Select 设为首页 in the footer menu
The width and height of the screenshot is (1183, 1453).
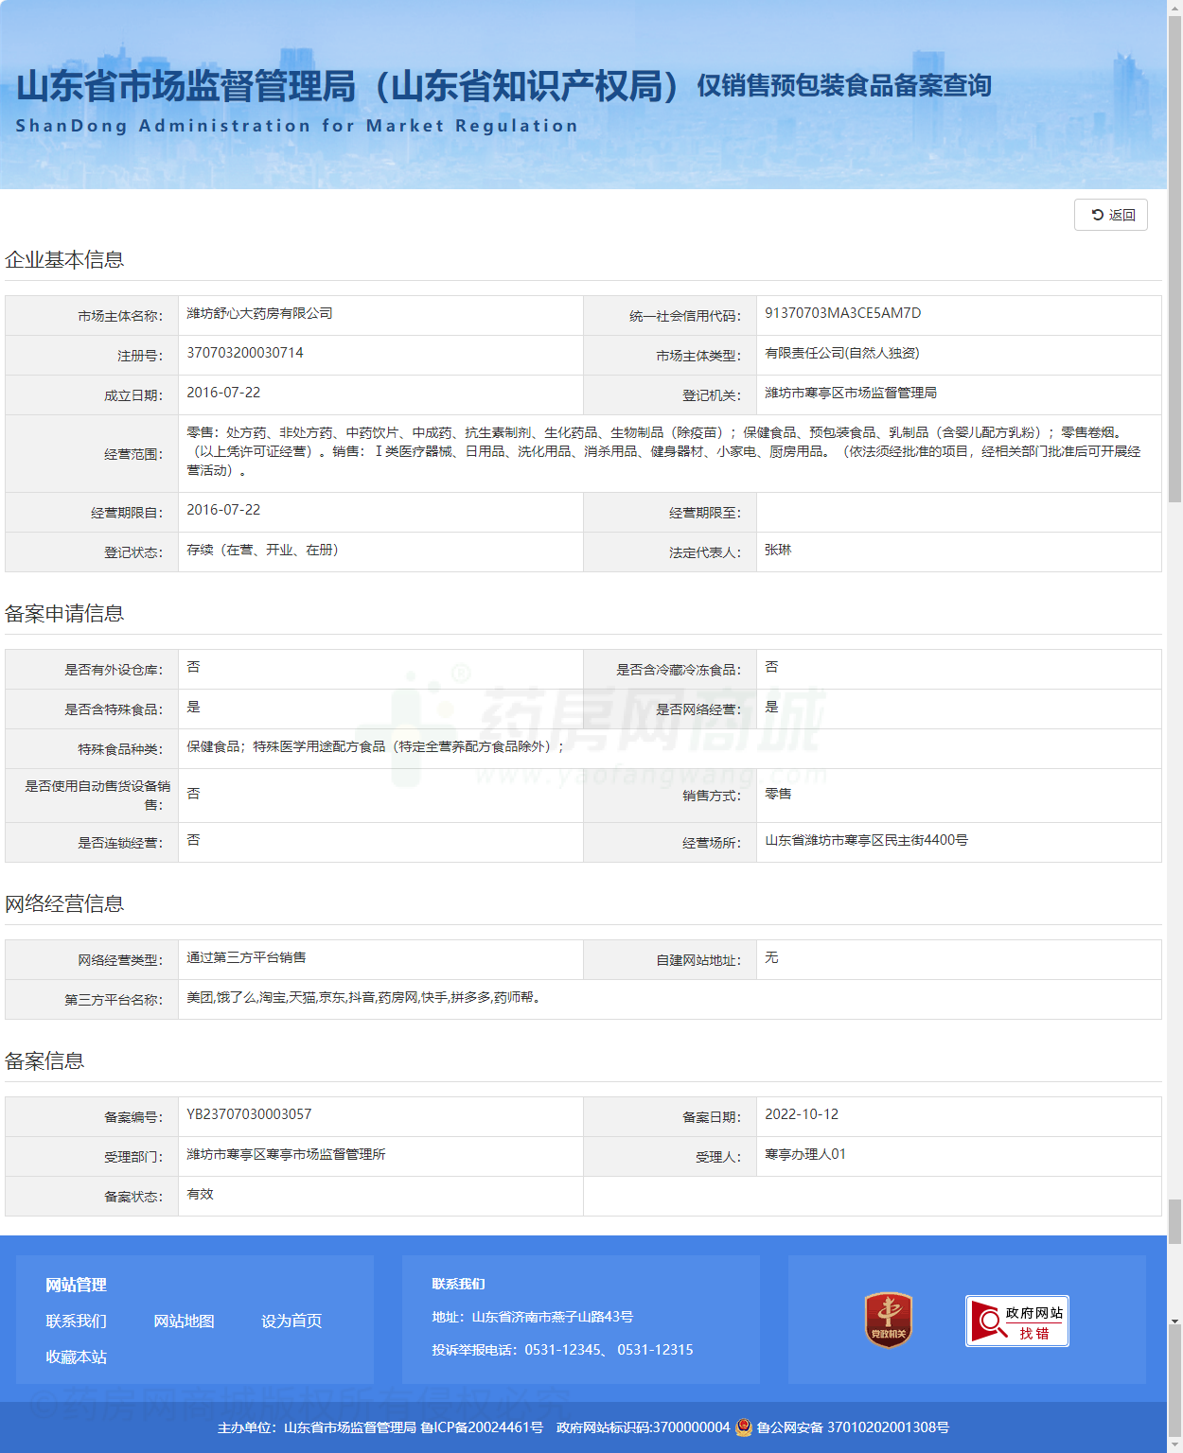click(292, 1321)
